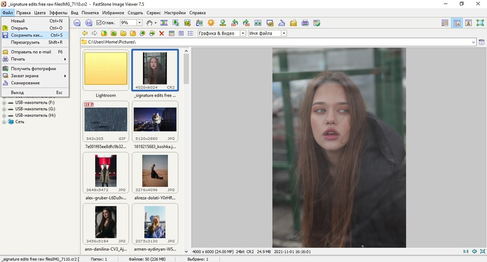Choose Перезагрузить in the File menu

[x=35, y=42]
